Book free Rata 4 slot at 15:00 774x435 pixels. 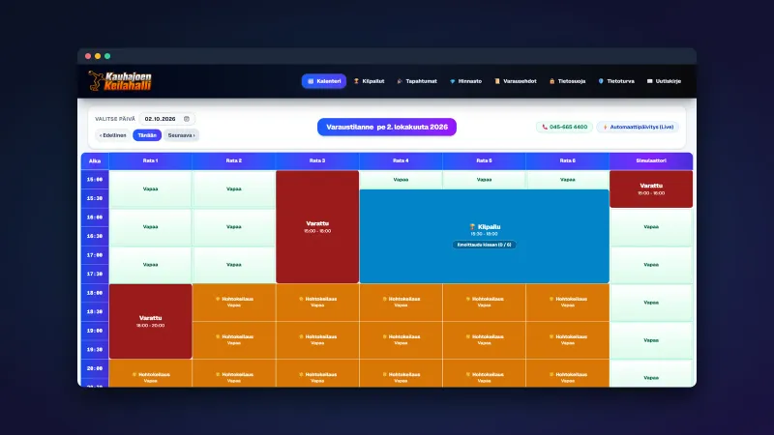(x=401, y=180)
